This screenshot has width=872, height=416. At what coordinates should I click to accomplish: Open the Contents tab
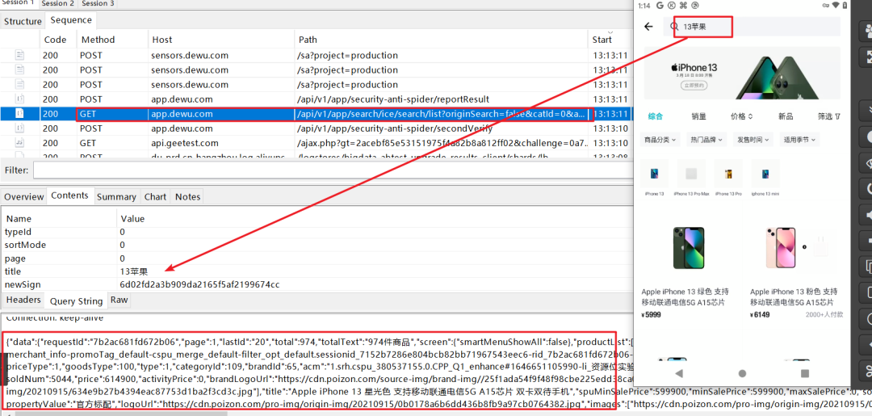70,195
